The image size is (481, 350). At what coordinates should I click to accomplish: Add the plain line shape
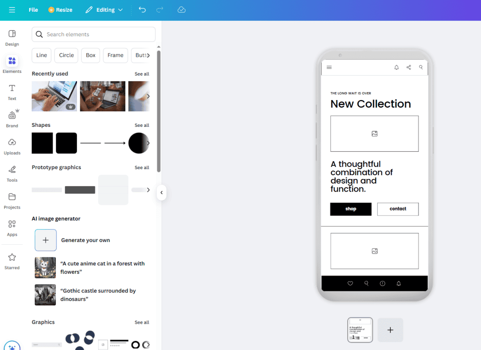pos(91,143)
